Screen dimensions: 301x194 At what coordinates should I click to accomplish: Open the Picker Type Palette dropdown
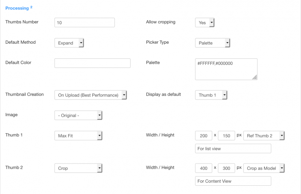(213, 43)
